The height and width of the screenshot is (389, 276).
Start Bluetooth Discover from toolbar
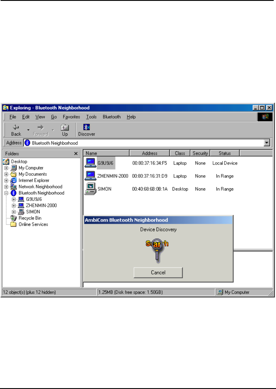point(86,130)
